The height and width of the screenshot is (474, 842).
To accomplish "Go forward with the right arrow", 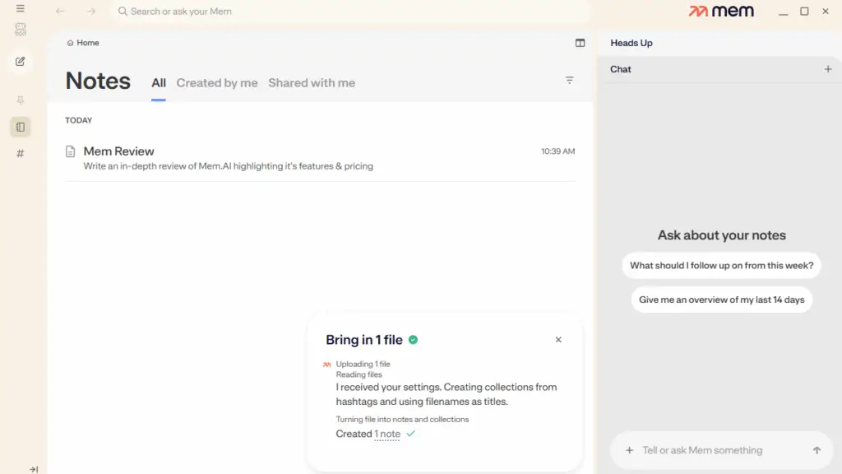I will click(x=91, y=12).
